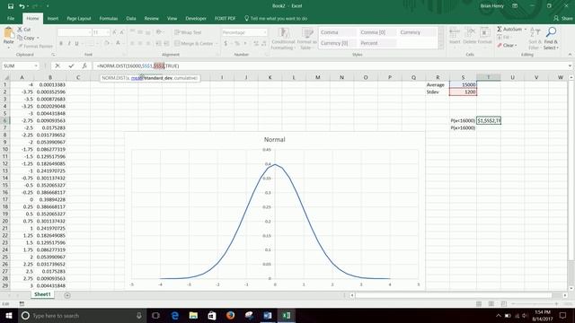The height and width of the screenshot is (323, 575).
Task: Add a new sheet with plus icon
Action: [x=67, y=295]
